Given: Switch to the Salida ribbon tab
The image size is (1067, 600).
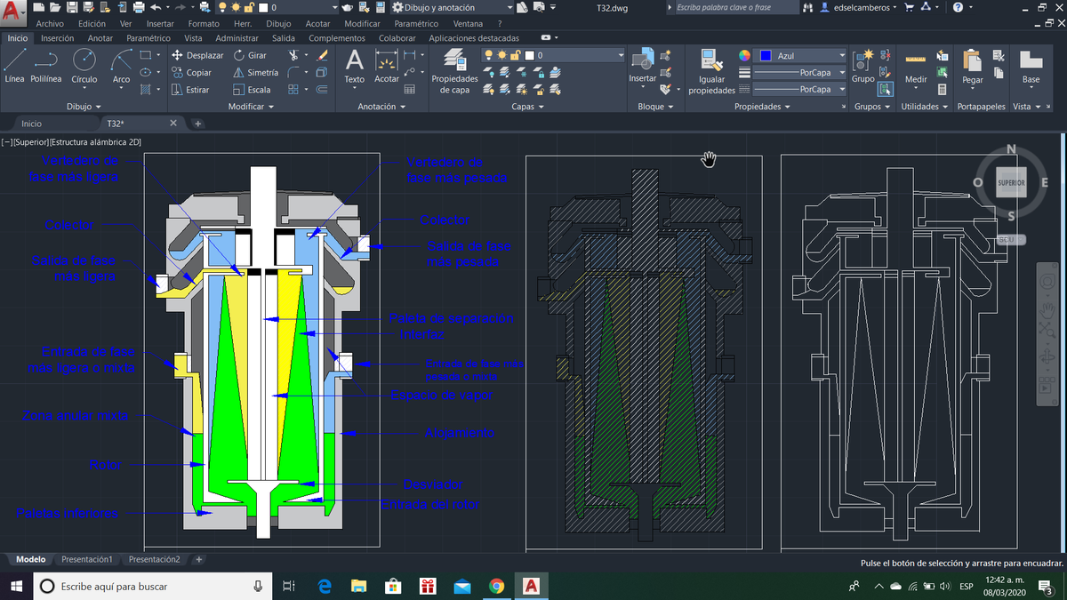Looking at the screenshot, I should (x=284, y=38).
